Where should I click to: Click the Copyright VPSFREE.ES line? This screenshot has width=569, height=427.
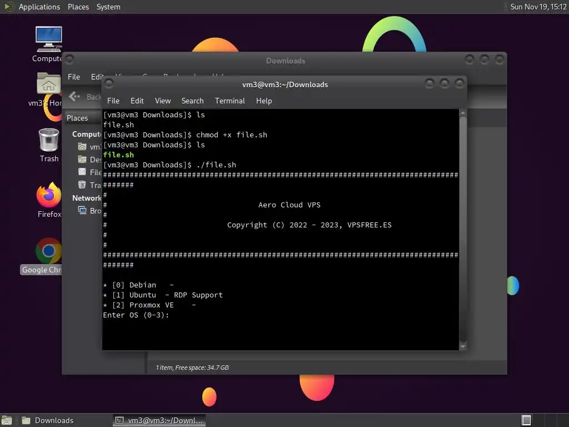(309, 225)
